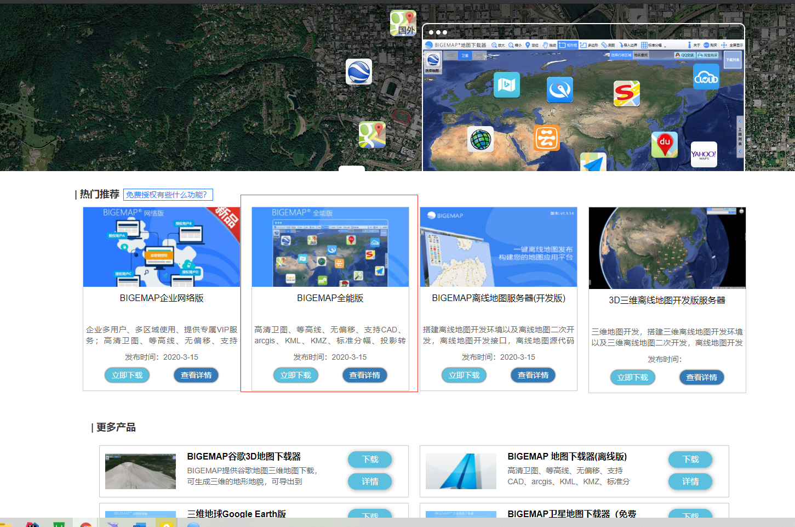Click the blue compass map icon
795x527 pixels.
(560, 90)
